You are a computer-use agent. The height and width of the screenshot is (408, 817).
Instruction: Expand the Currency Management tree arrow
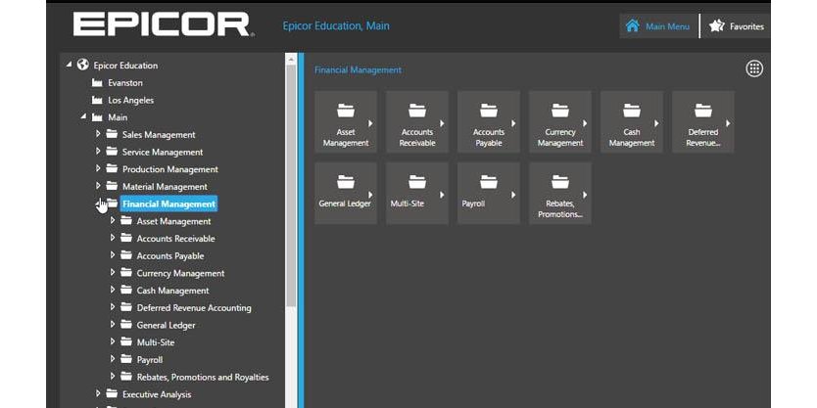[x=112, y=273]
